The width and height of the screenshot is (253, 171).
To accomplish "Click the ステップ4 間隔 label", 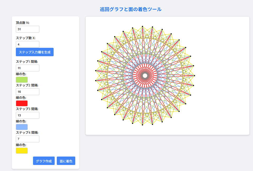I will [27, 133].
